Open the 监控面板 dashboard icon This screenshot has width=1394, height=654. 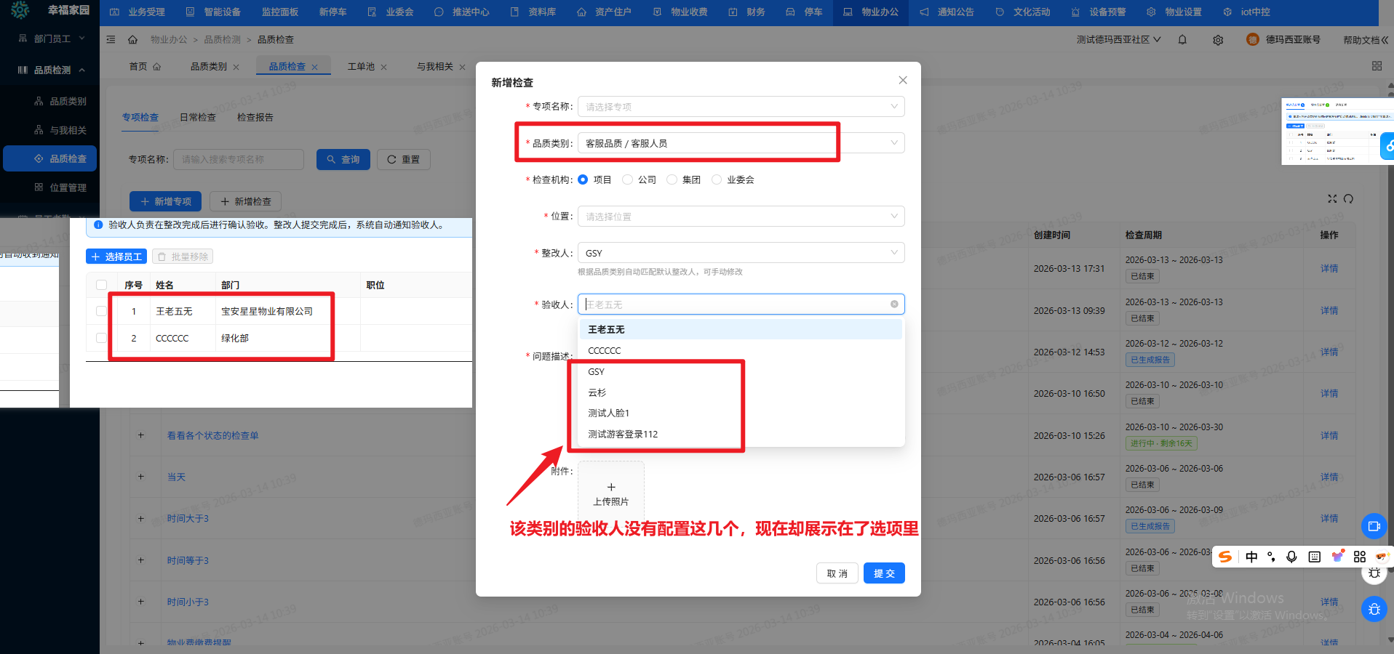pyautogui.click(x=279, y=12)
